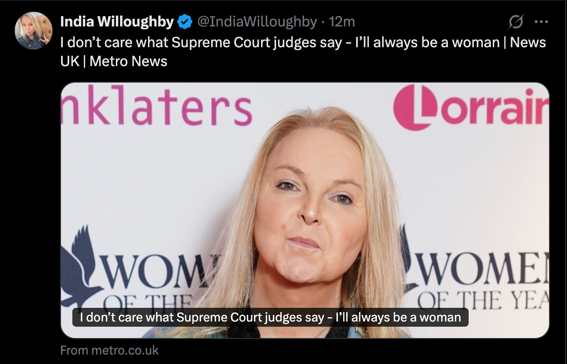Open India Willoughby's profile avatar
The image size is (567, 364).
[33, 30]
